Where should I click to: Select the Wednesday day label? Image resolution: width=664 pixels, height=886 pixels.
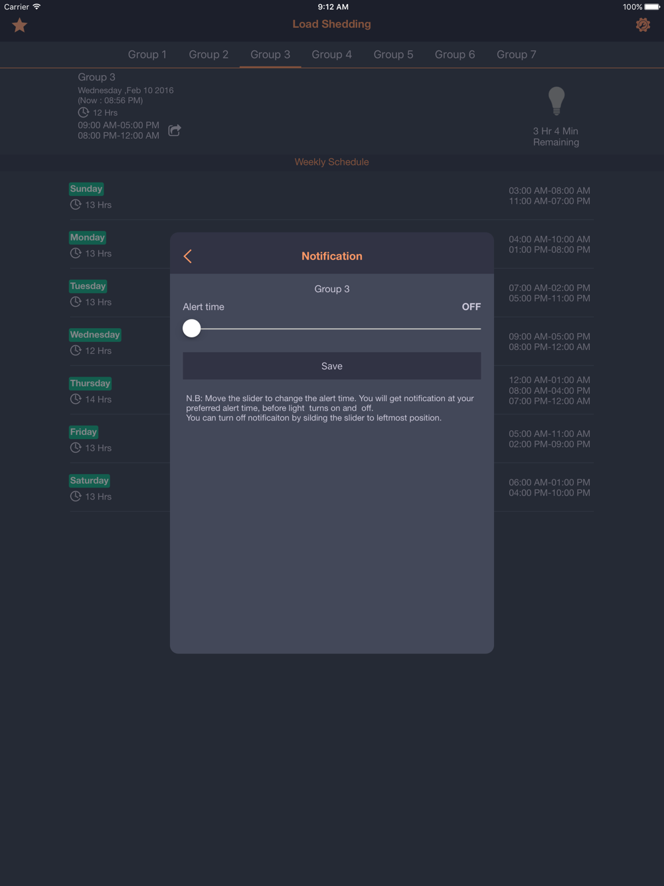click(95, 335)
